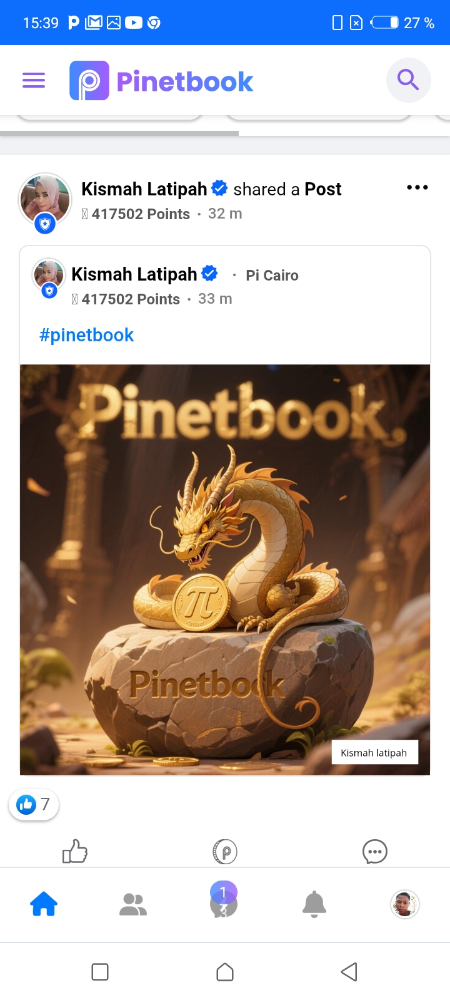
Task: Open the original post author name Kismah Latipah
Action: [134, 274]
